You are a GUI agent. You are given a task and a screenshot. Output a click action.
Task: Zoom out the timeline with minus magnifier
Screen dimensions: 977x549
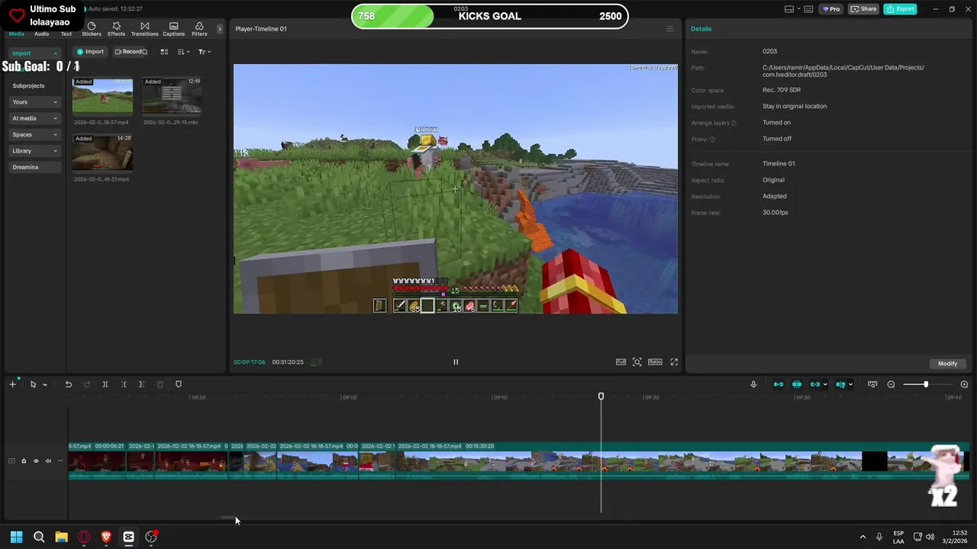click(x=891, y=384)
